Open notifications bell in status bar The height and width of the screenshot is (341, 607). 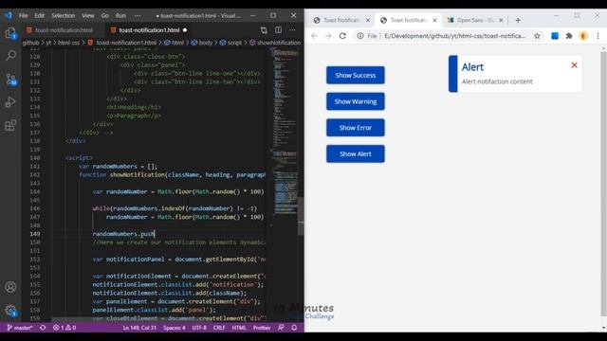pos(294,328)
